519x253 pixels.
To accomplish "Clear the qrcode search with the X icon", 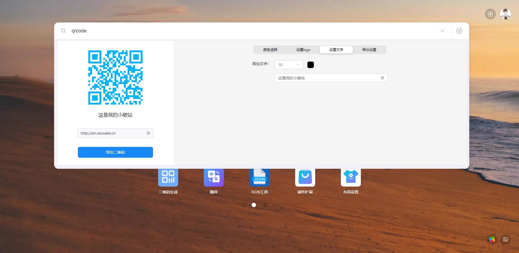I will tap(443, 31).
